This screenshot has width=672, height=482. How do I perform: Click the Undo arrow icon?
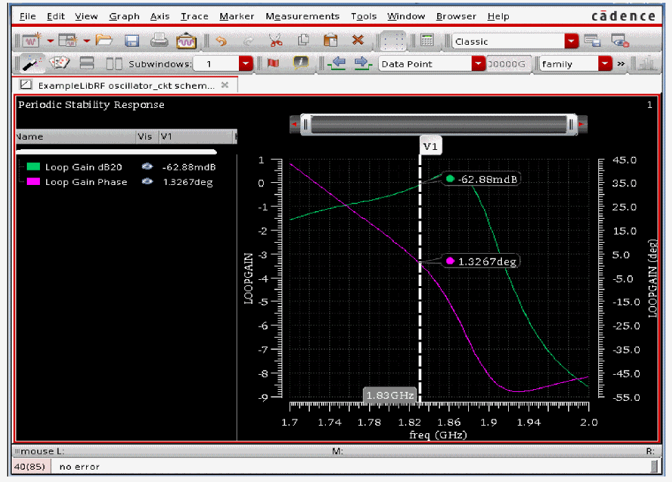coord(221,41)
